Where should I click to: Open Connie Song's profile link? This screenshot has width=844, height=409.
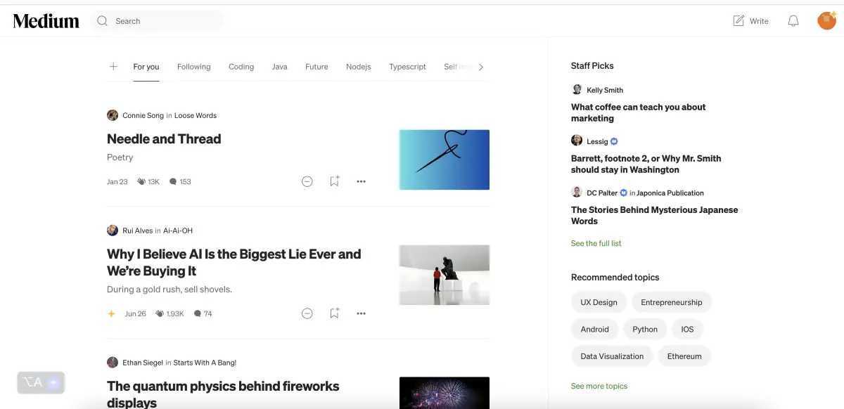143,115
